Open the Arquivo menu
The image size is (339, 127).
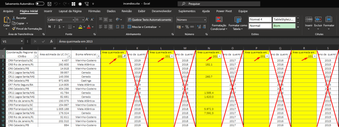pos(8,11)
